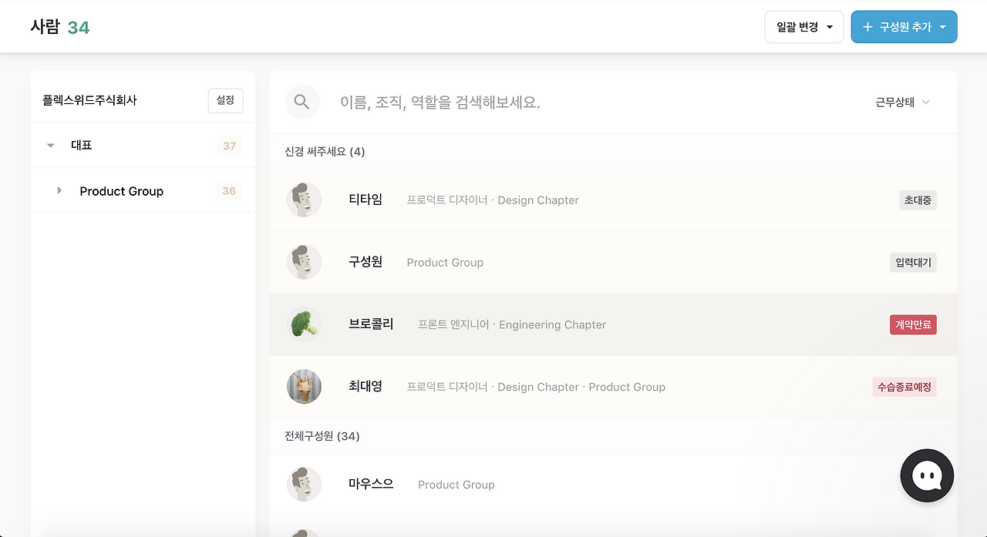Expand the Product Group node
Screen dimensions: 987x537
point(59,190)
